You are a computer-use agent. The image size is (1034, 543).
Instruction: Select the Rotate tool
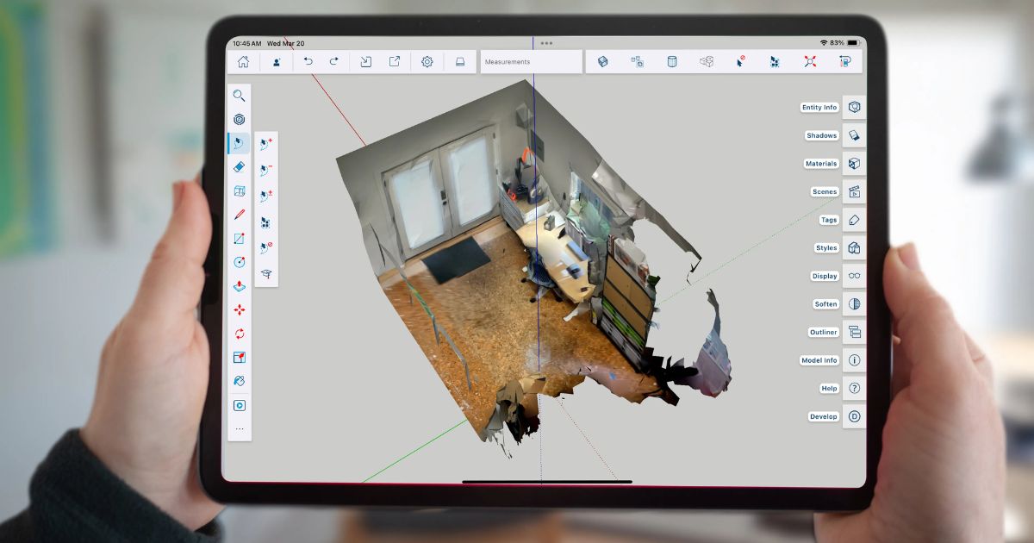pos(240,334)
